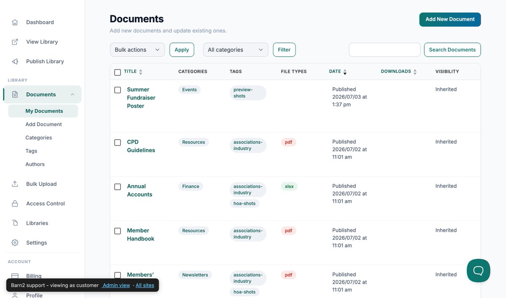Click the pdf badge in CPD Guidelines row
506x298 pixels.
288,142
